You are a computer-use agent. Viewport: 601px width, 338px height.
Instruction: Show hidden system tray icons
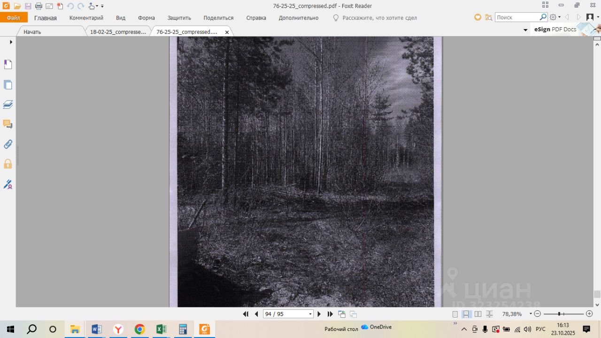[x=464, y=329]
